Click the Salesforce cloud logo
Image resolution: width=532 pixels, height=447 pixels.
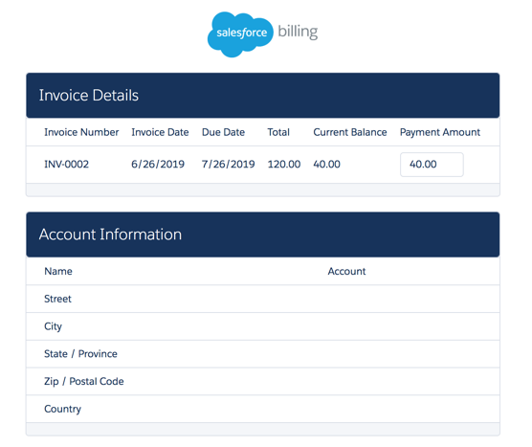point(240,34)
